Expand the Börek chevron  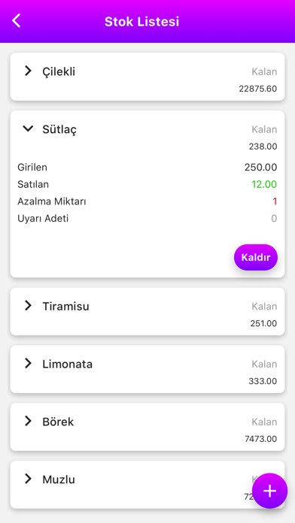coord(28,422)
